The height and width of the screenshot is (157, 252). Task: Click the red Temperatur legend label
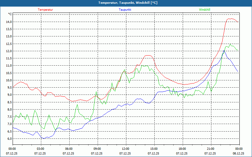point(45,9)
